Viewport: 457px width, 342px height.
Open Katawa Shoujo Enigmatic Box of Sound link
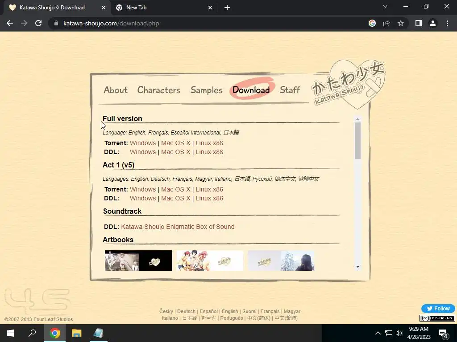coord(178,227)
